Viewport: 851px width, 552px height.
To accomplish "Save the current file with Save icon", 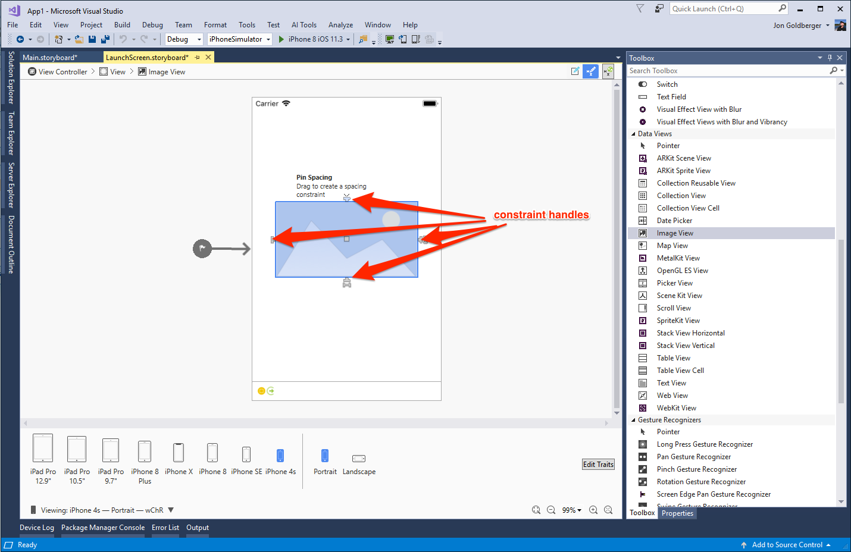I will click(92, 39).
